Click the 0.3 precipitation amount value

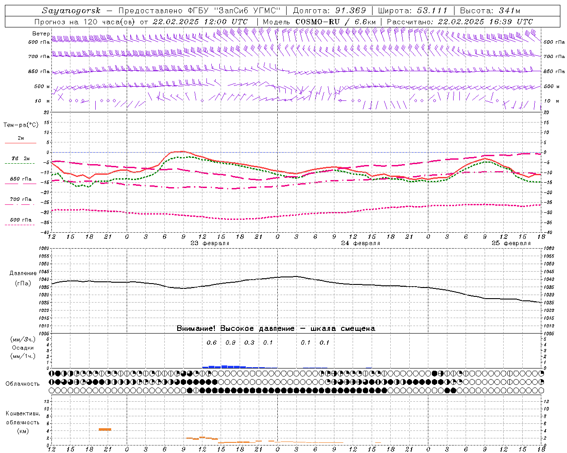pos(249,343)
